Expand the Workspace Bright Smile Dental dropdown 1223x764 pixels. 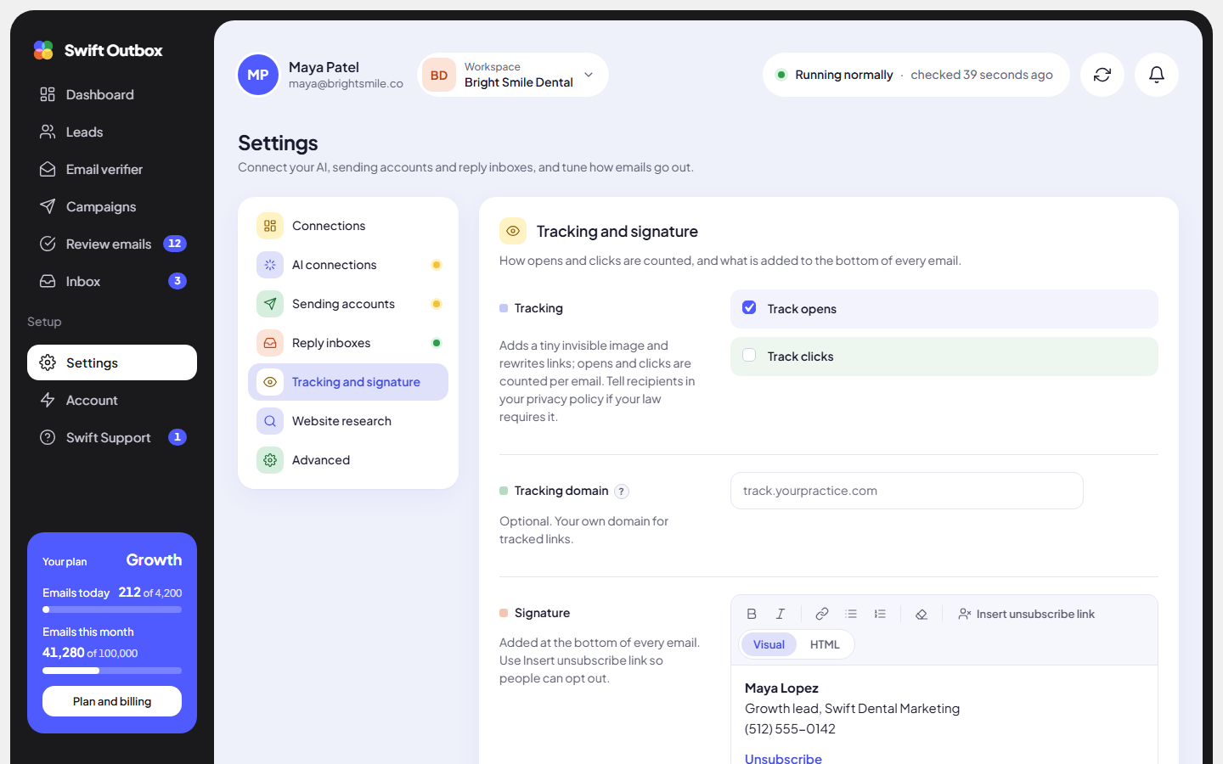pyautogui.click(x=513, y=75)
